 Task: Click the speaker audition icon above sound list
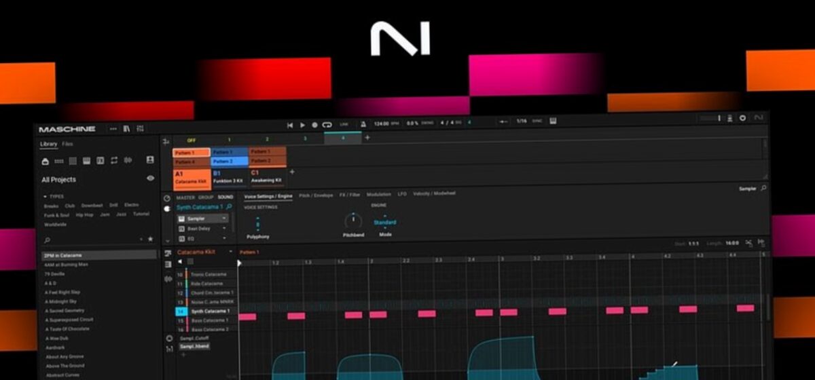[x=180, y=261]
